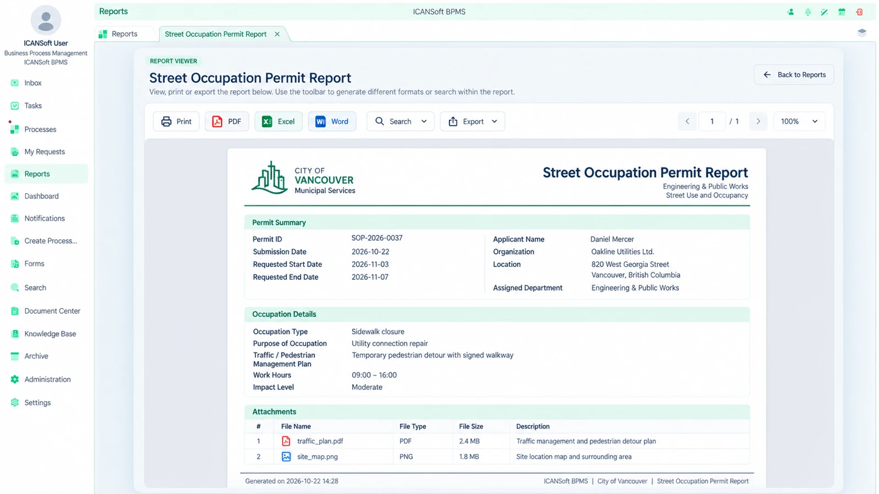Export the report to Word
This screenshot has width=879, height=494.
point(332,121)
